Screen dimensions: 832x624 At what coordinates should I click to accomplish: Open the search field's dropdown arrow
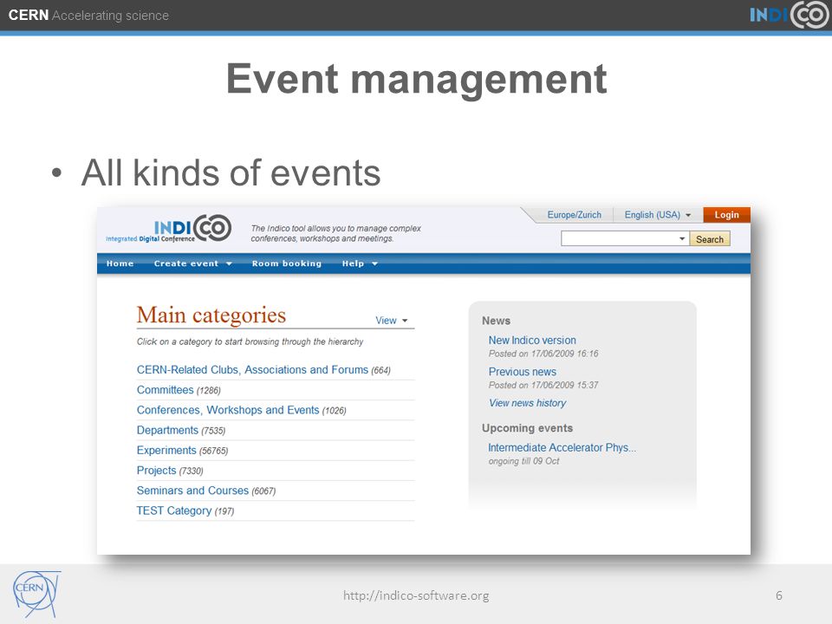[x=682, y=239]
